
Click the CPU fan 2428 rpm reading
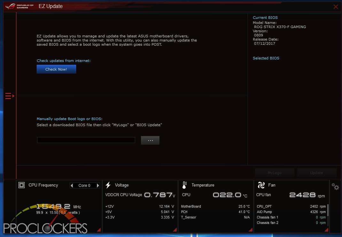click(x=307, y=195)
